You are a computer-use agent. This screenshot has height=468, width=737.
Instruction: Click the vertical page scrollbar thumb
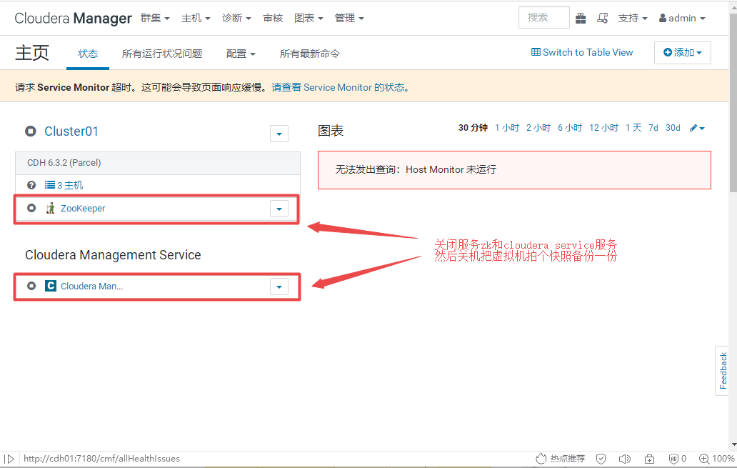[x=733, y=103]
